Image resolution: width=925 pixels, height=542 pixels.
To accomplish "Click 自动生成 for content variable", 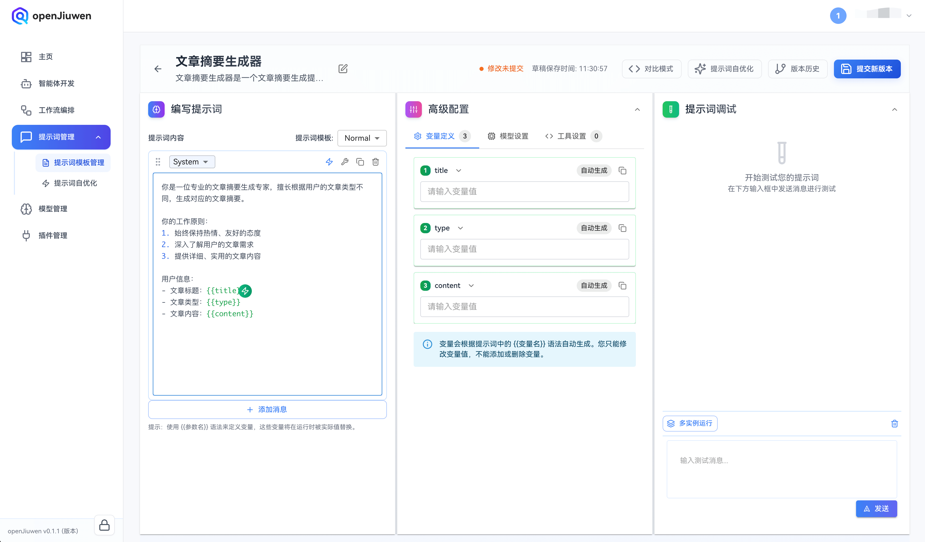I will tap(594, 286).
